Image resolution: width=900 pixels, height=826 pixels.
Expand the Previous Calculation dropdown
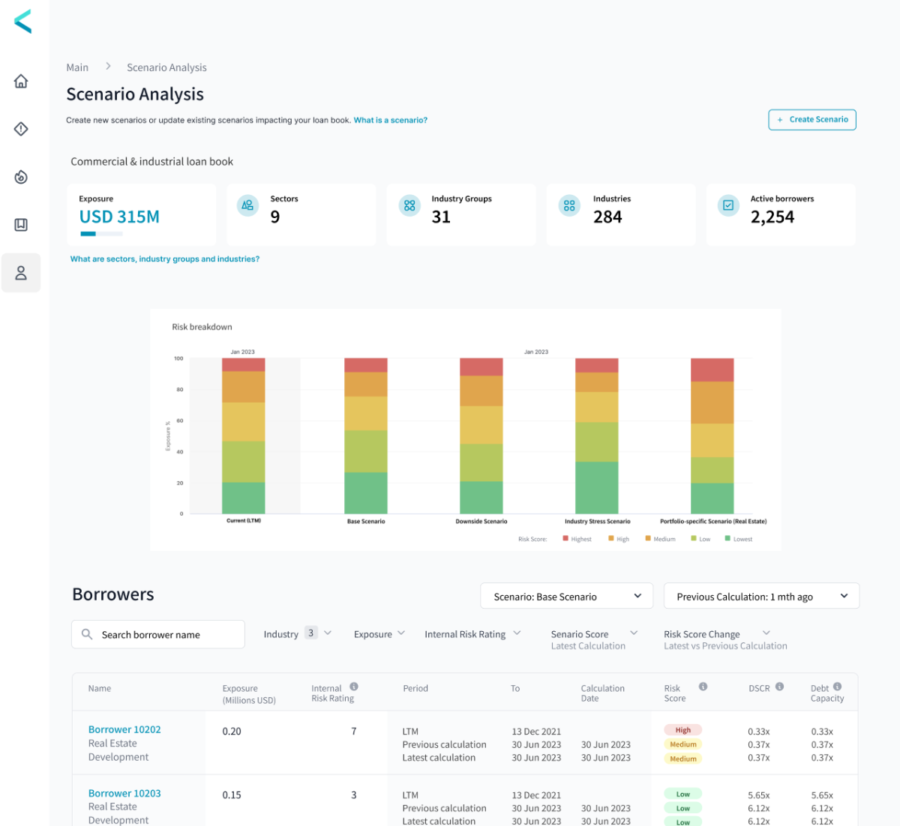pyautogui.click(x=761, y=597)
